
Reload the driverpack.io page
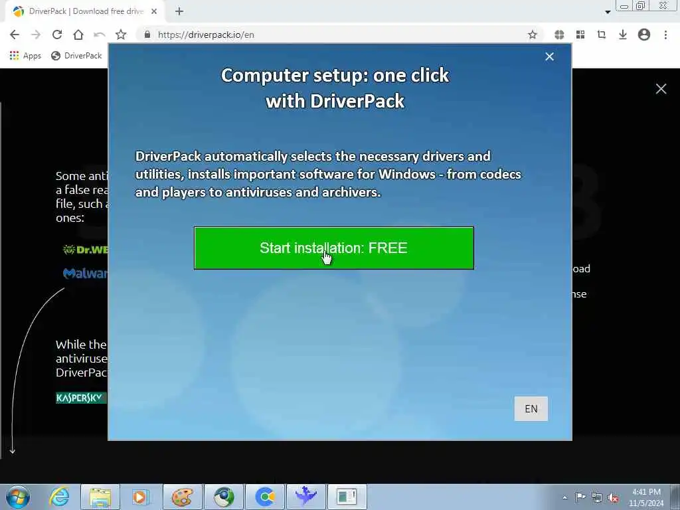point(57,35)
